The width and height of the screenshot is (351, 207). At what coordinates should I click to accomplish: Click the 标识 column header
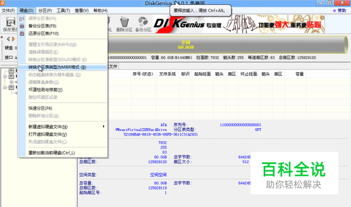[x=185, y=74]
